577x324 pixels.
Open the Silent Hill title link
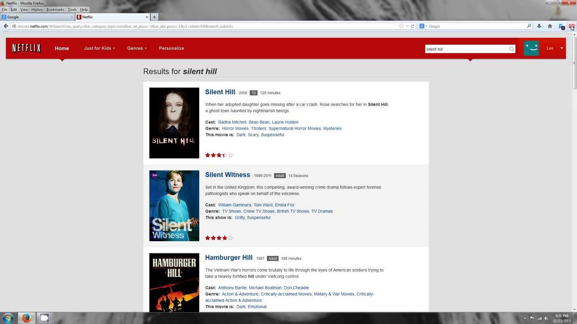coord(220,92)
